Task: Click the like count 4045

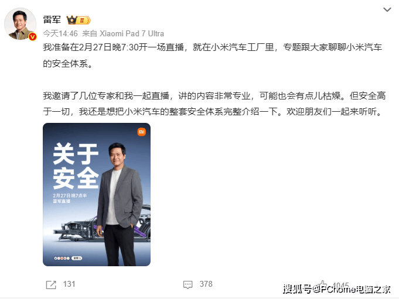Action: point(340,285)
